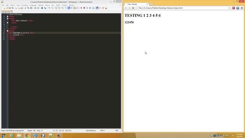The image size is (245, 138).
Task: Open Chrome's hamburger menu
Action: pos(242,8)
